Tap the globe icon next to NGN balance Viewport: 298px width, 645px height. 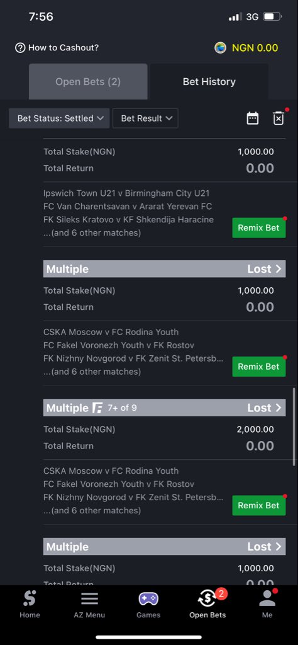221,48
